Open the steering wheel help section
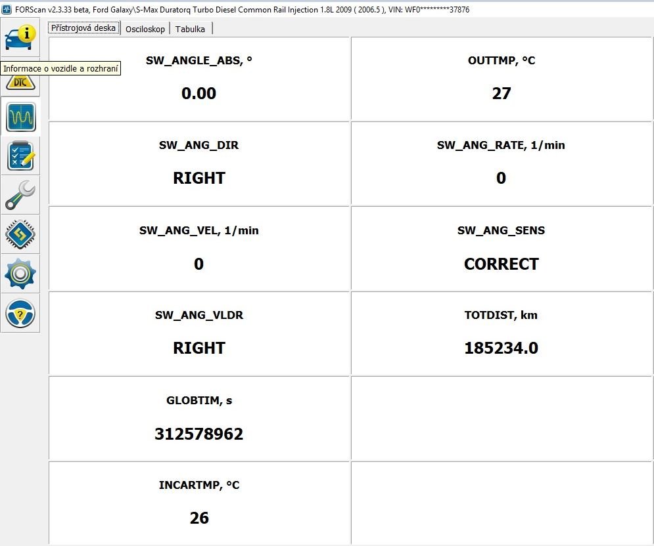 click(20, 313)
